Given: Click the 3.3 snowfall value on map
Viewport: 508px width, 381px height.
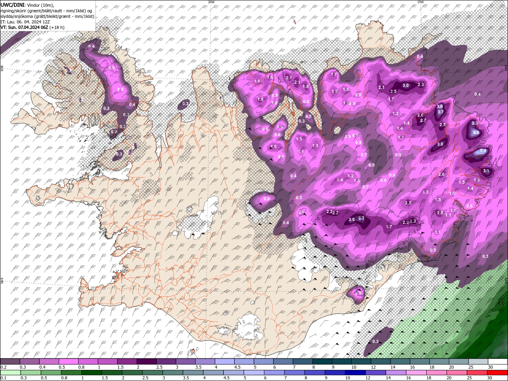Looking at the screenshot, I should point(475,123).
